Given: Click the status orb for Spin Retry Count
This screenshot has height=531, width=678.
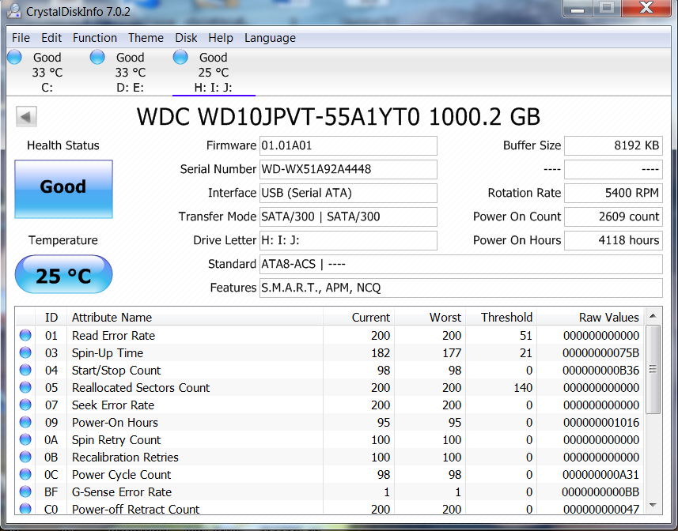Looking at the screenshot, I should (x=25, y=439).
